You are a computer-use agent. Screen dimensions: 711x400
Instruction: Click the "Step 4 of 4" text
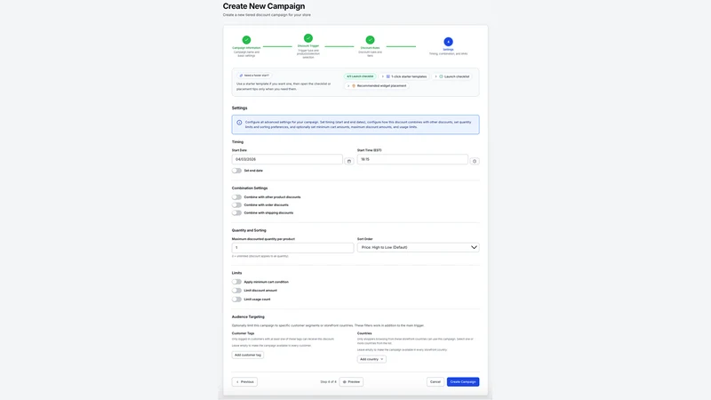coord(328,382)
